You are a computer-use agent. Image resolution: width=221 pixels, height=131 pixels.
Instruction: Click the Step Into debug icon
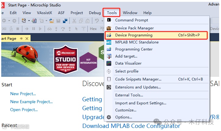click(56, 29)
